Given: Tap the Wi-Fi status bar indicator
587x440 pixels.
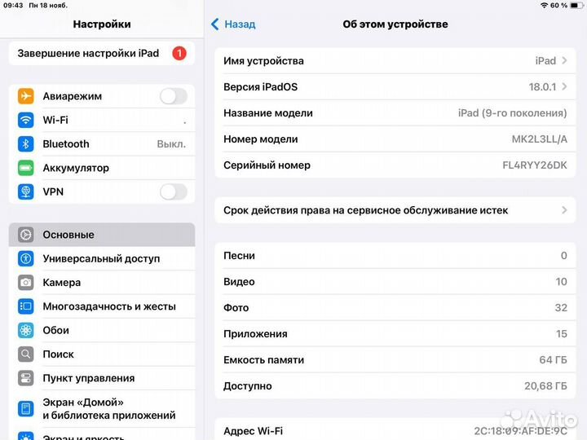Looking at the screenshot, I should pos(545,5).
